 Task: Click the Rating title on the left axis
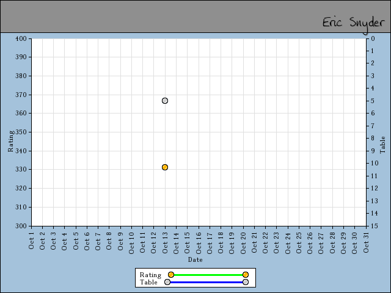pyautogui.click(x=10, y=140)
